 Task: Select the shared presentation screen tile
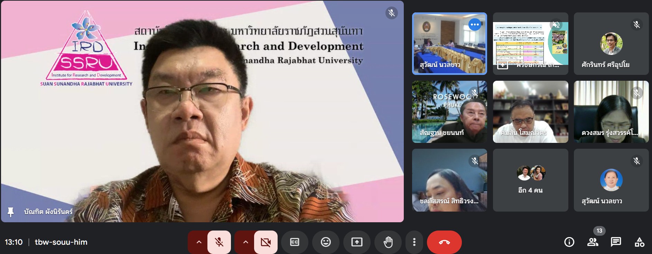tap(530, 44)
